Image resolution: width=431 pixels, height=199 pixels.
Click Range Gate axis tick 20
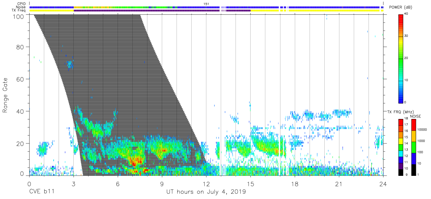tap(20, 144)
